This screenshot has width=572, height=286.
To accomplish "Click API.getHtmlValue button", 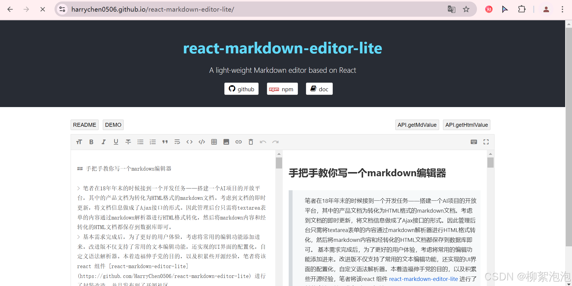I will tap(467, 125).
